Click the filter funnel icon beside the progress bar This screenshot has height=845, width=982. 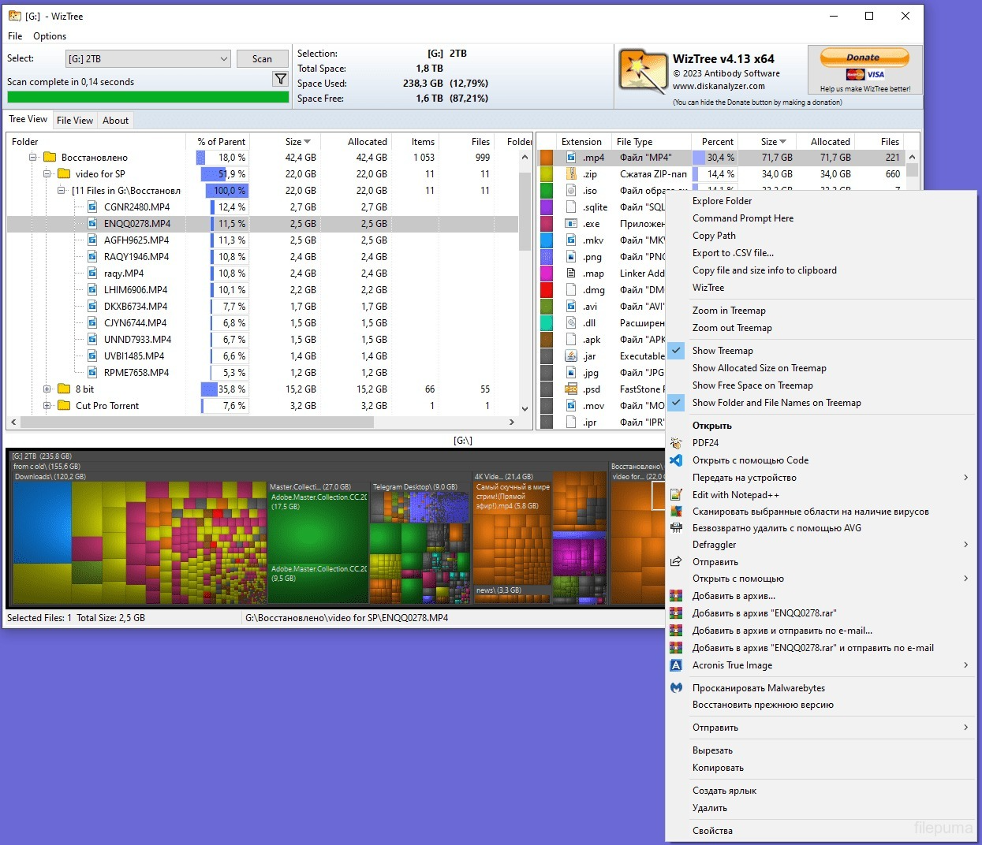(281, 78)
